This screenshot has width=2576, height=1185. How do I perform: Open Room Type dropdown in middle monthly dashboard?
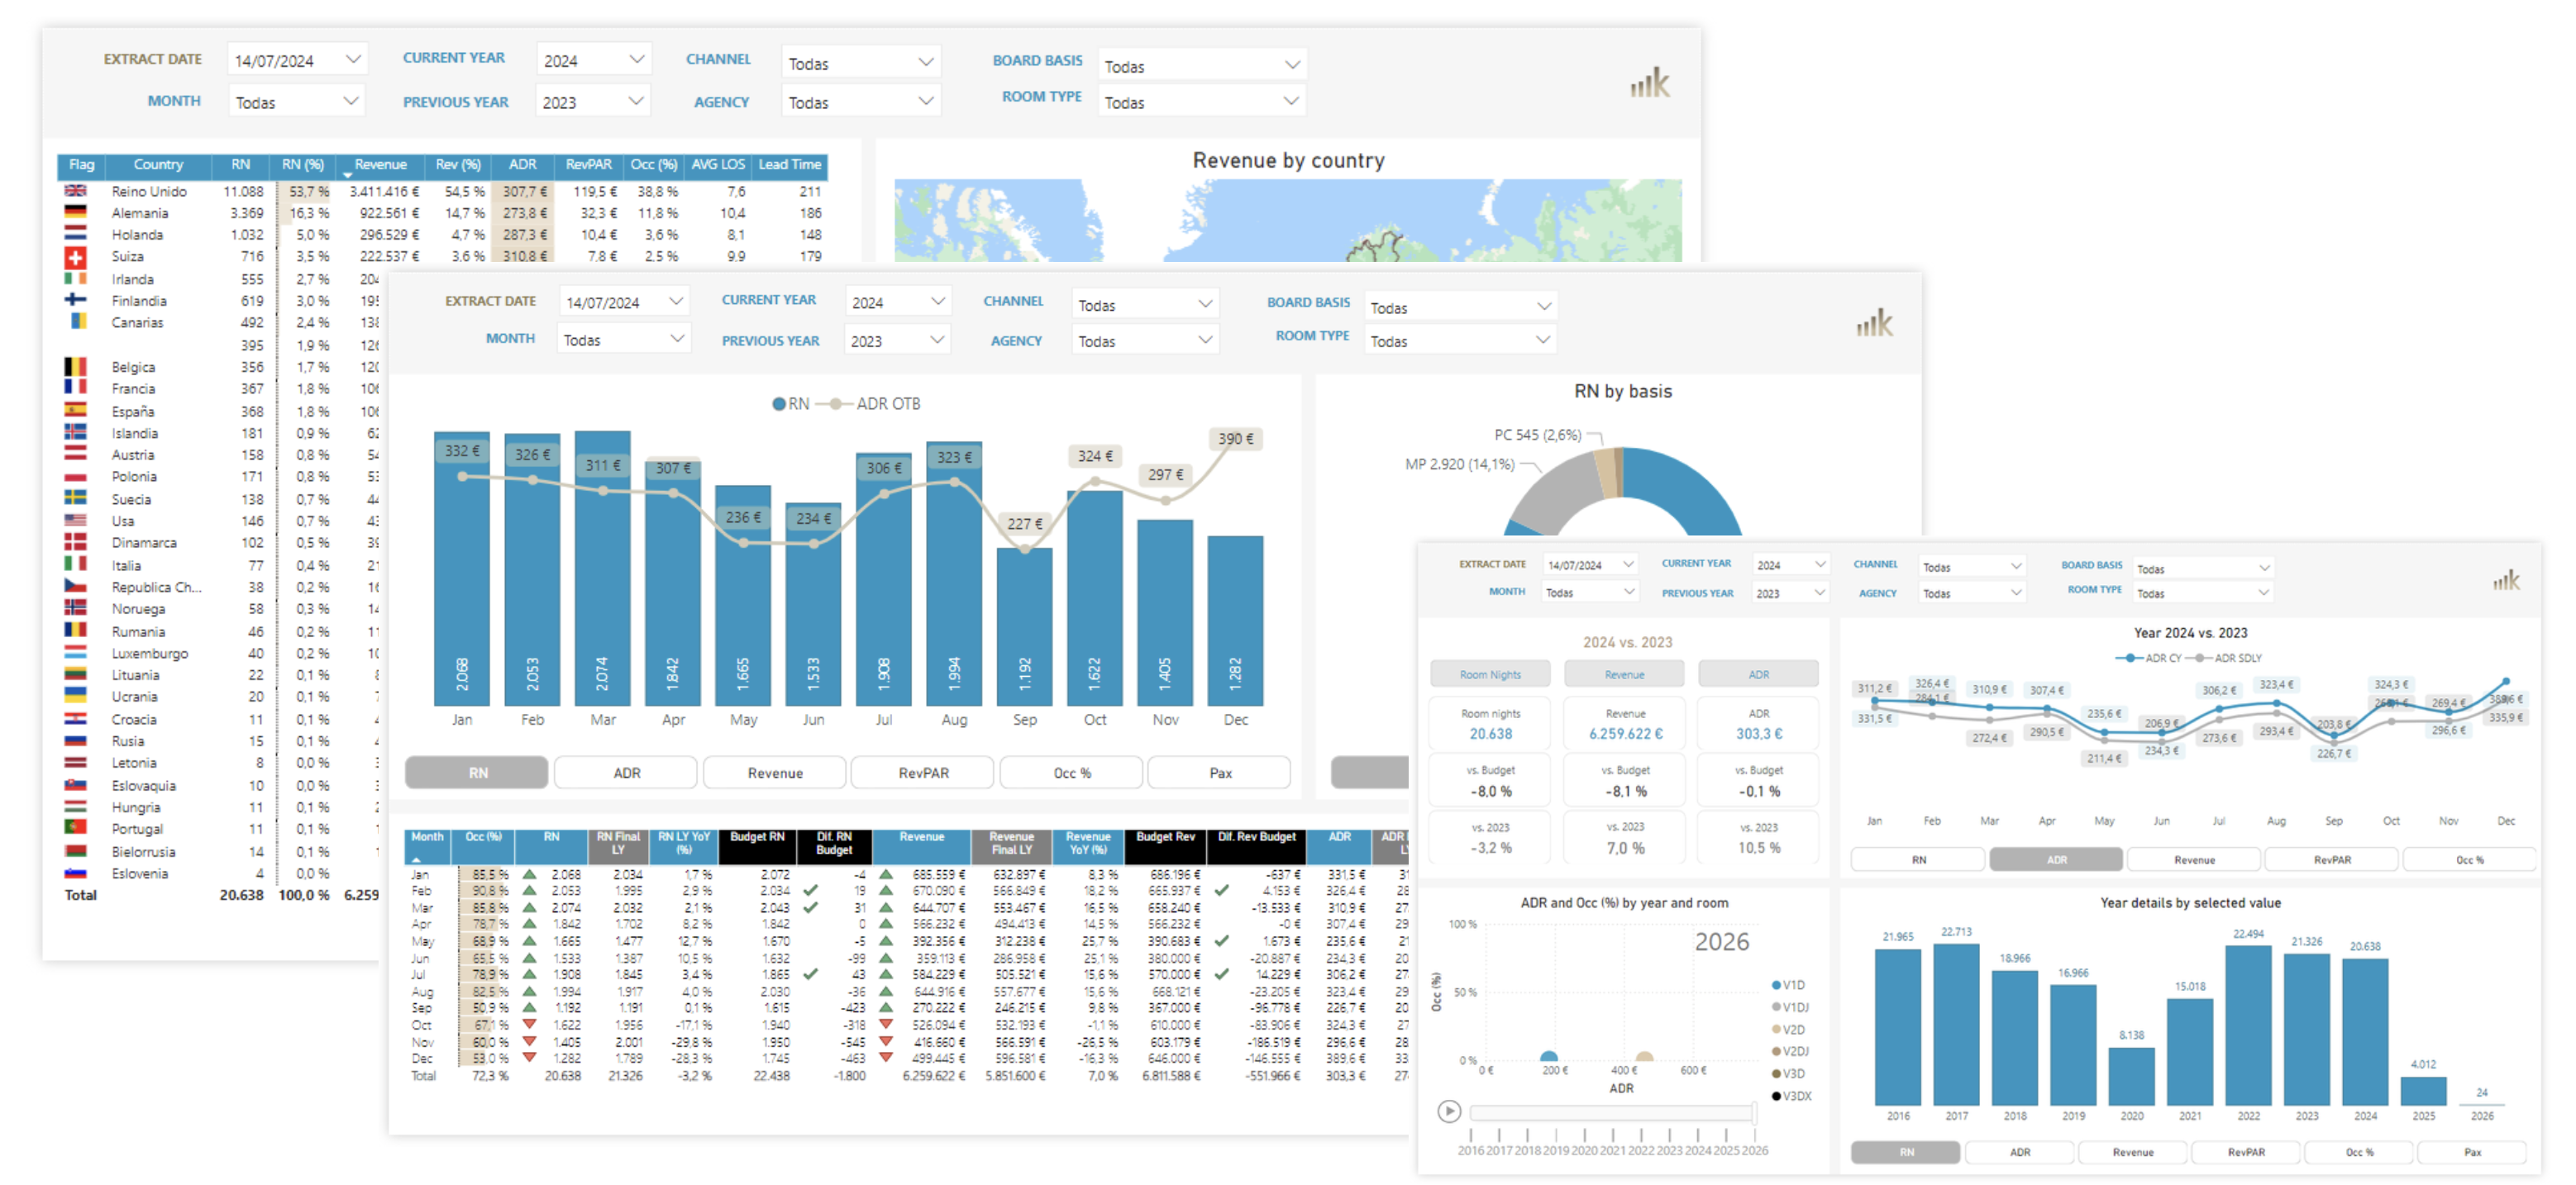[1460, 341]
